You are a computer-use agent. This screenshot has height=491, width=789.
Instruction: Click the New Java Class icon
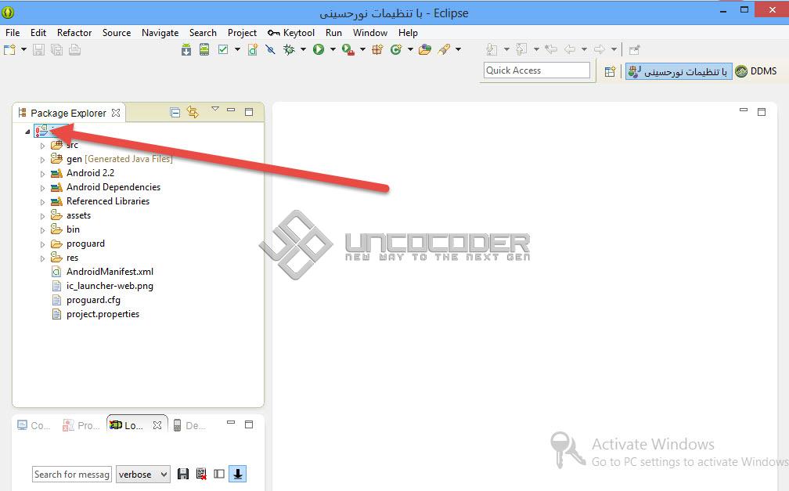pos(396,49)
